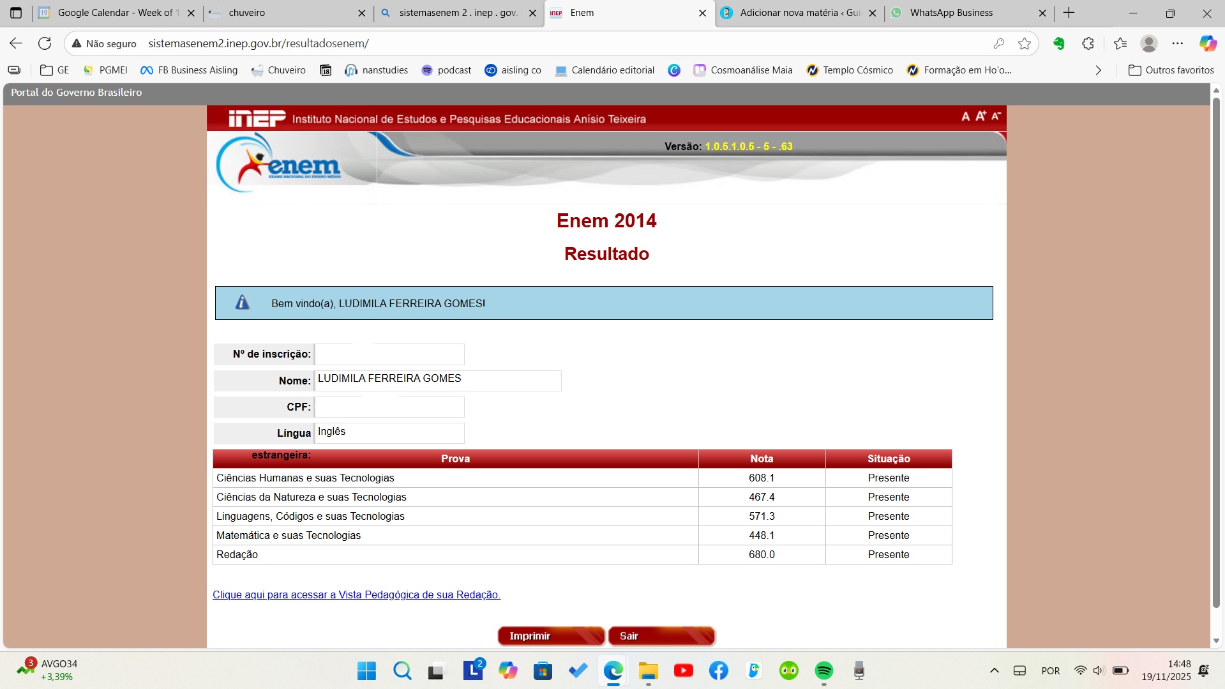Screen dimensions: 1225x689
Task: Switch to the Google Calendar tab
Action: [x=109, y=13]
